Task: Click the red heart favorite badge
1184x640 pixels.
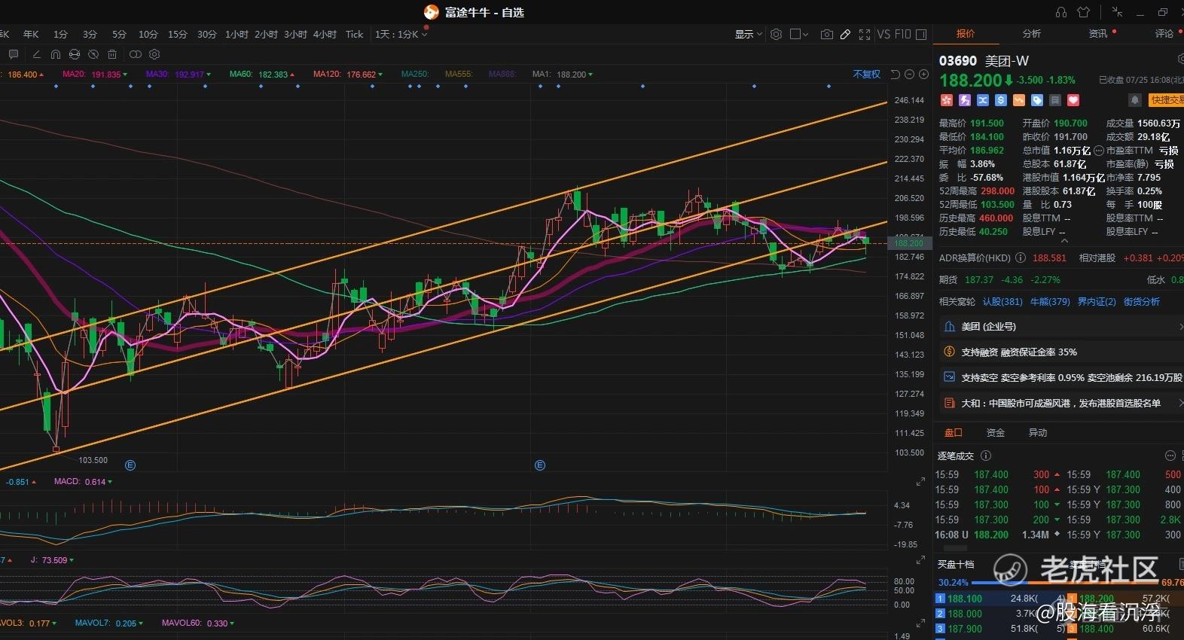Action: tap(1073, 100)
